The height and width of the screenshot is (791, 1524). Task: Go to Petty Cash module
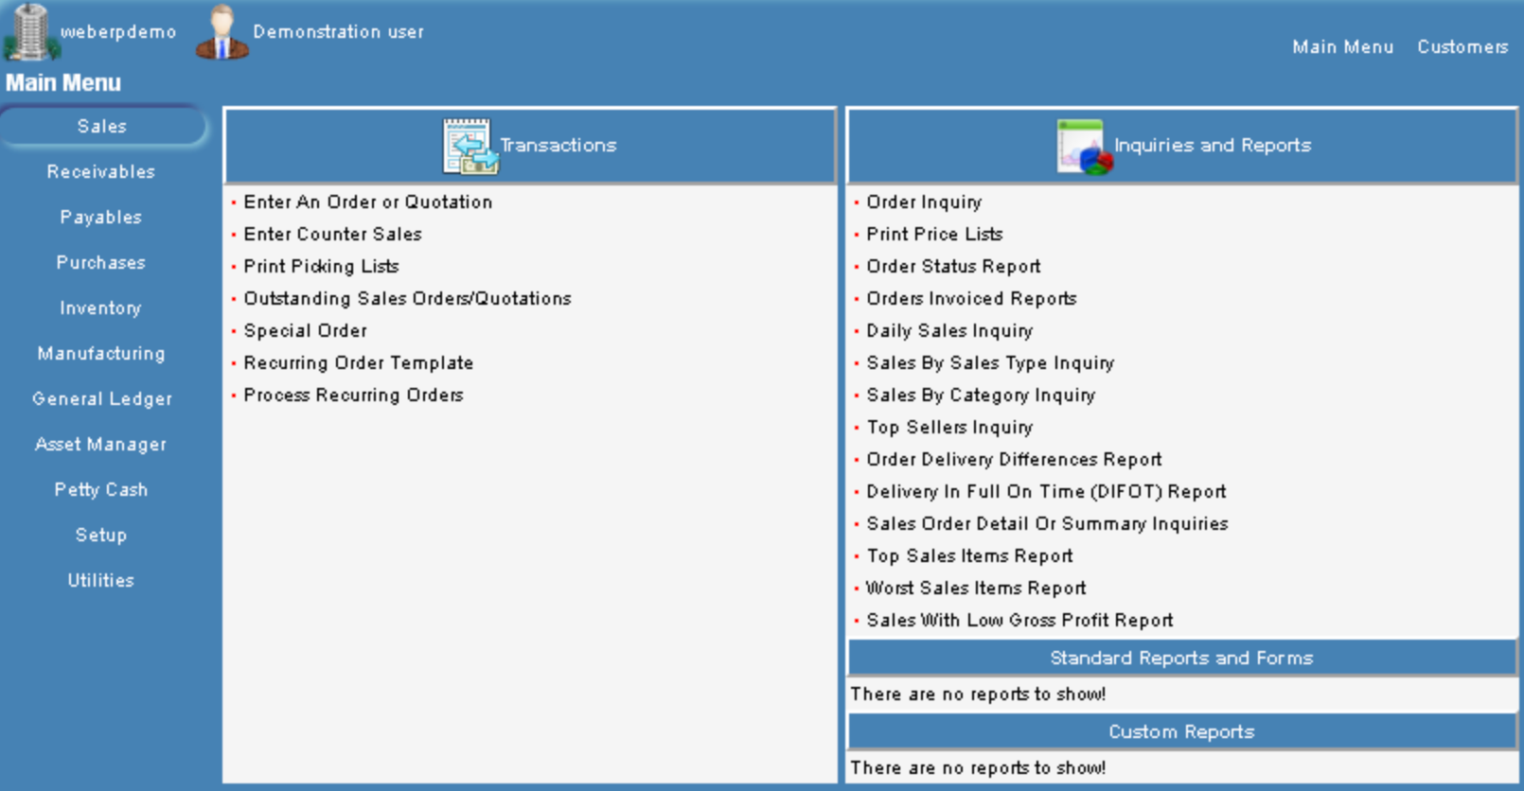[x=101, y=490]
